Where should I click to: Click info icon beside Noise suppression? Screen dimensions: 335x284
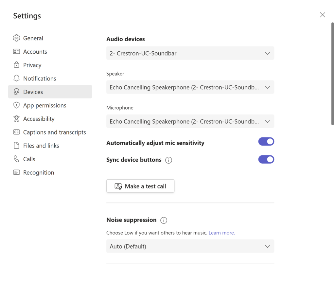[164, 220]
